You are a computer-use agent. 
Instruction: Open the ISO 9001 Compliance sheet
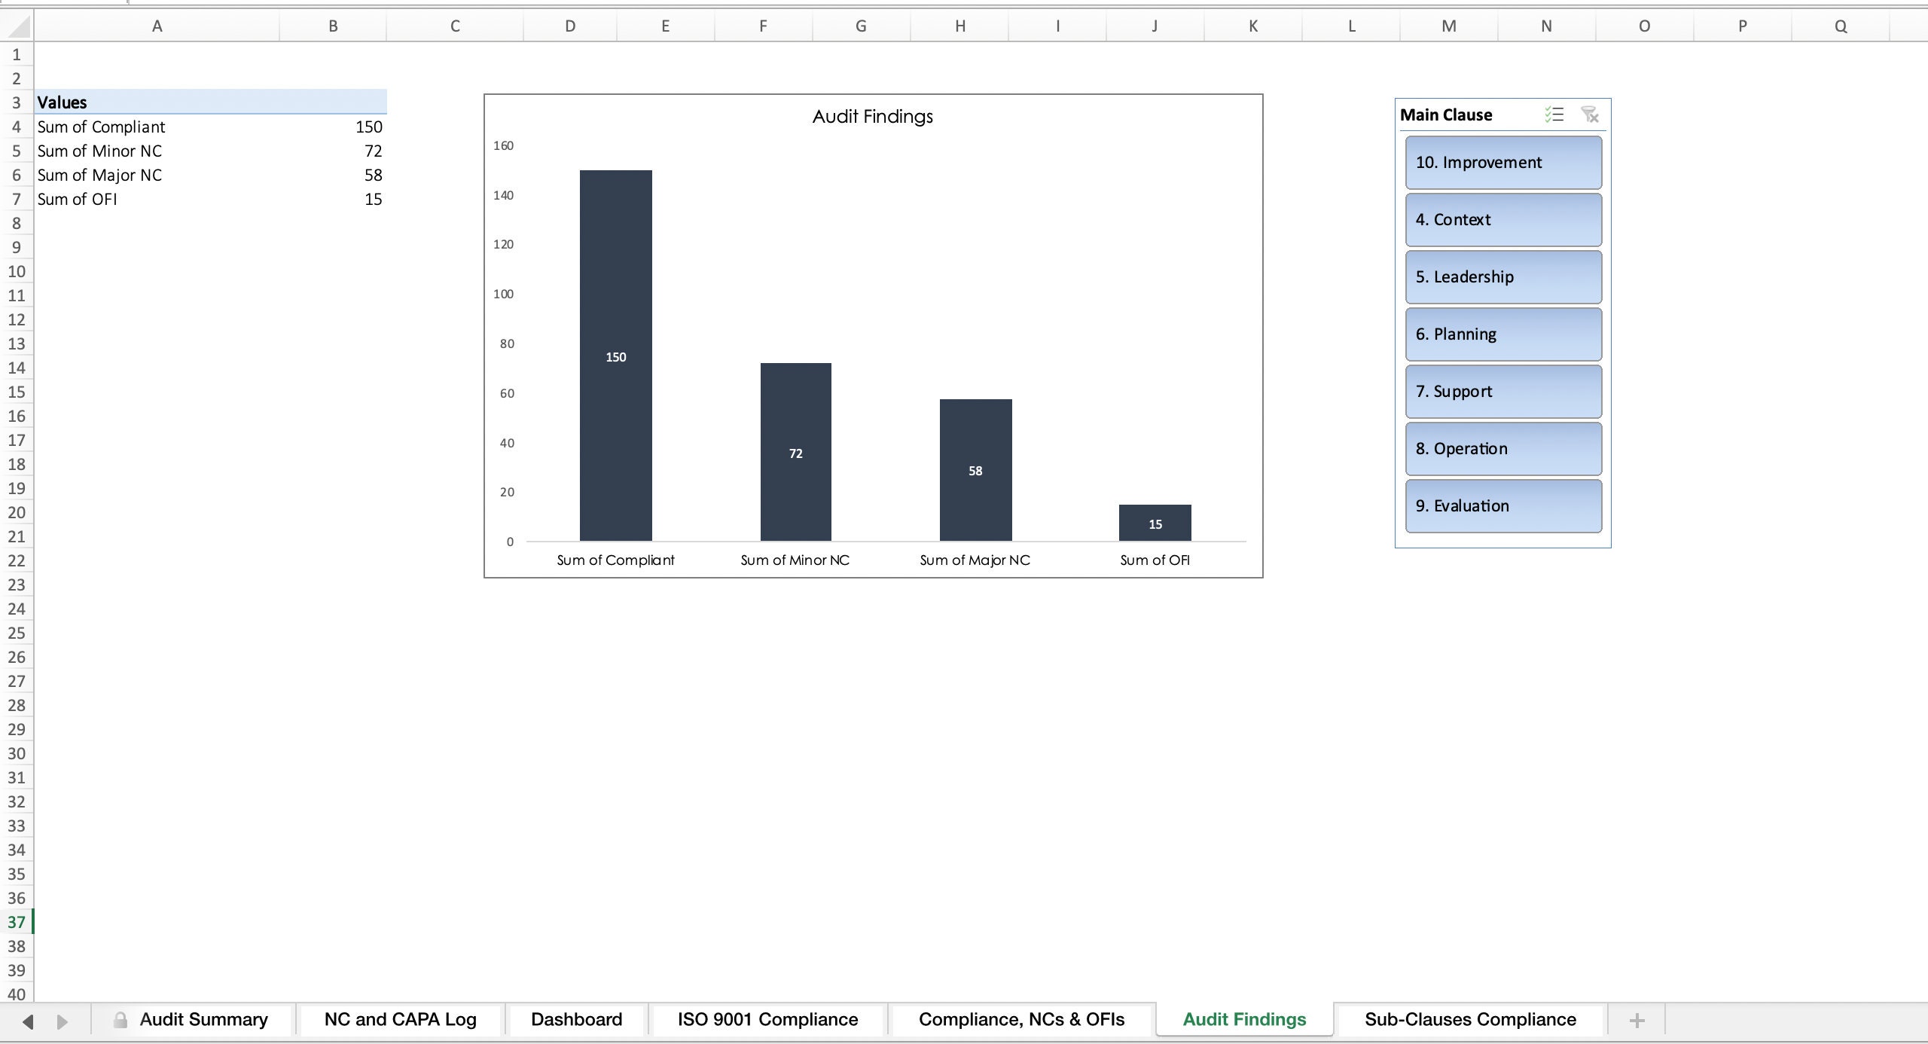(x=767, y=1019)
